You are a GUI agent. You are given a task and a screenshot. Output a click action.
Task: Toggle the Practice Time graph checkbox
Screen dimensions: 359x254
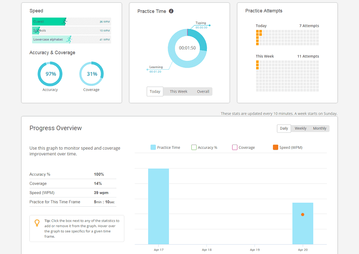click(x=153, y=148)
